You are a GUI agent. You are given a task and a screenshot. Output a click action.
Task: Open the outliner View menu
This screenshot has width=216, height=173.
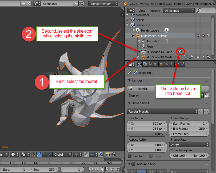[x=142, y=11]
